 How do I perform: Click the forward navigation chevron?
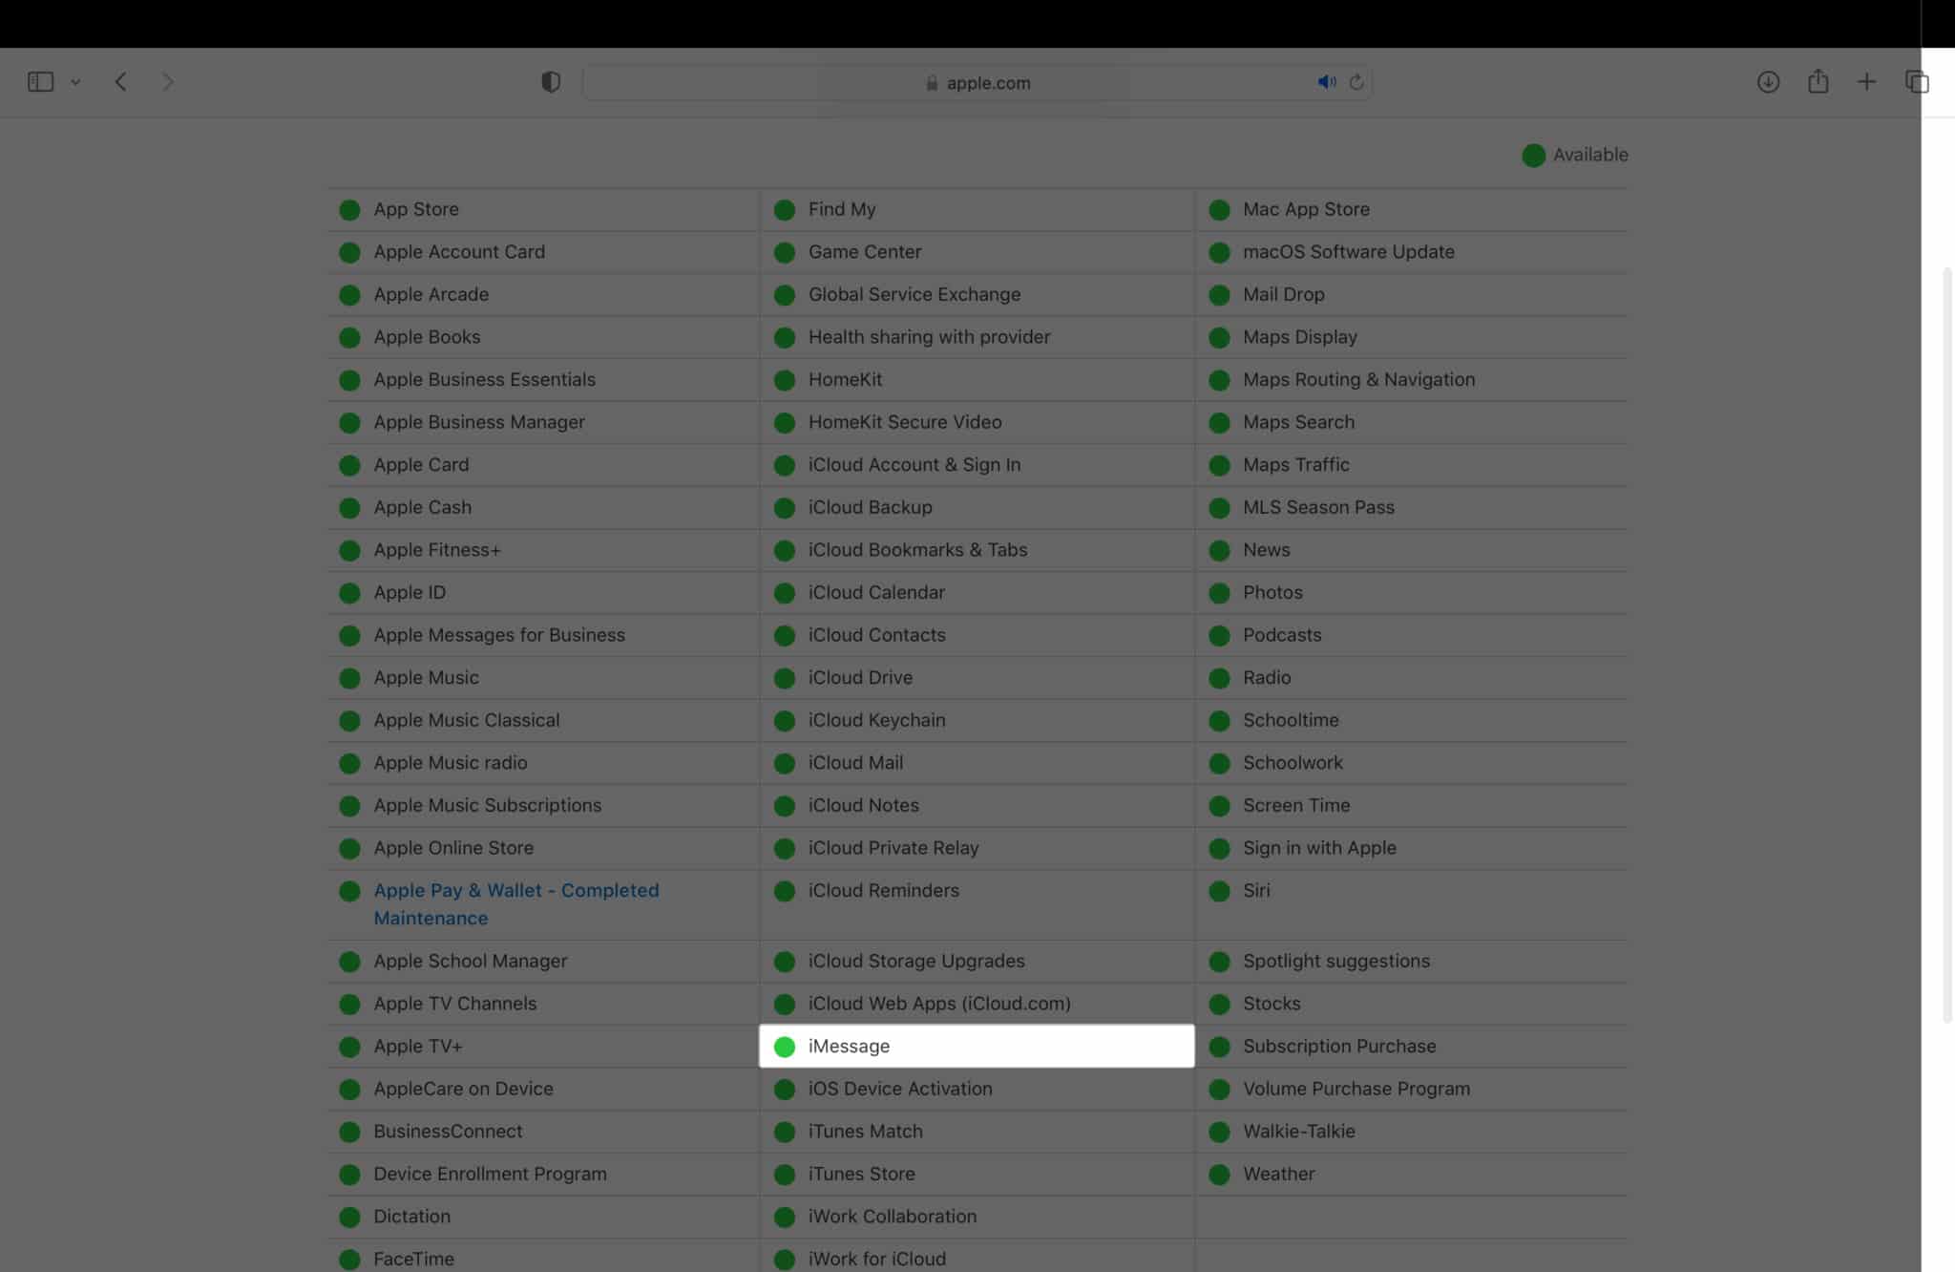[168, 82]
